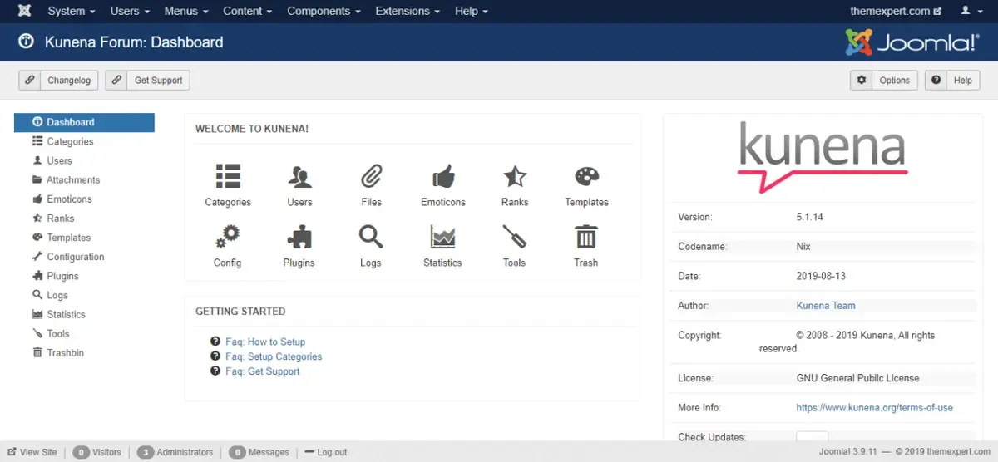Open the Faq: Setup Categories link
Image resolution: width=998 pixels, height=462 pixels.
(274, 356)
